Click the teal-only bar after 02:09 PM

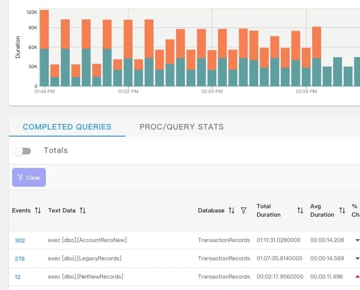coord(327,76)
